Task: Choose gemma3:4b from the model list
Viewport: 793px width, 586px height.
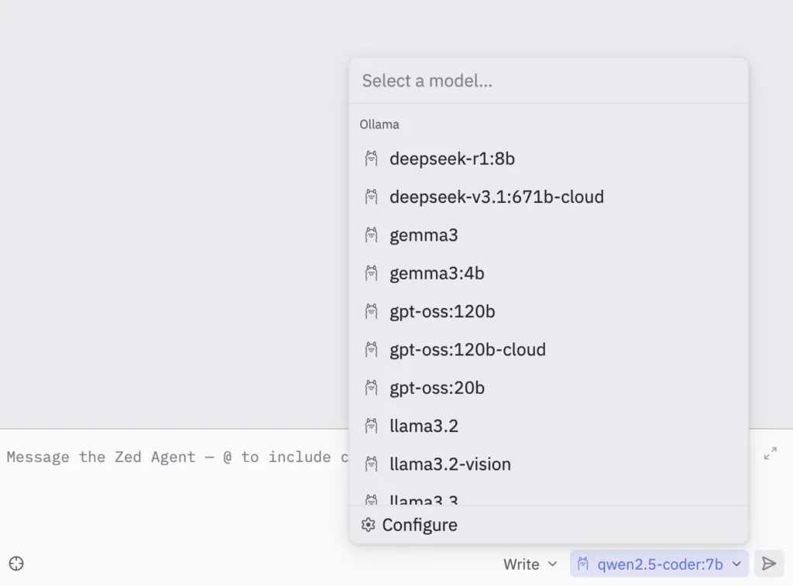Action: click(x=437, y=273)
